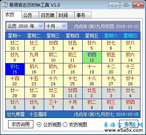Select November 8 cell 十月
Viewport: 146px width, 135px height.
(73, 105)
